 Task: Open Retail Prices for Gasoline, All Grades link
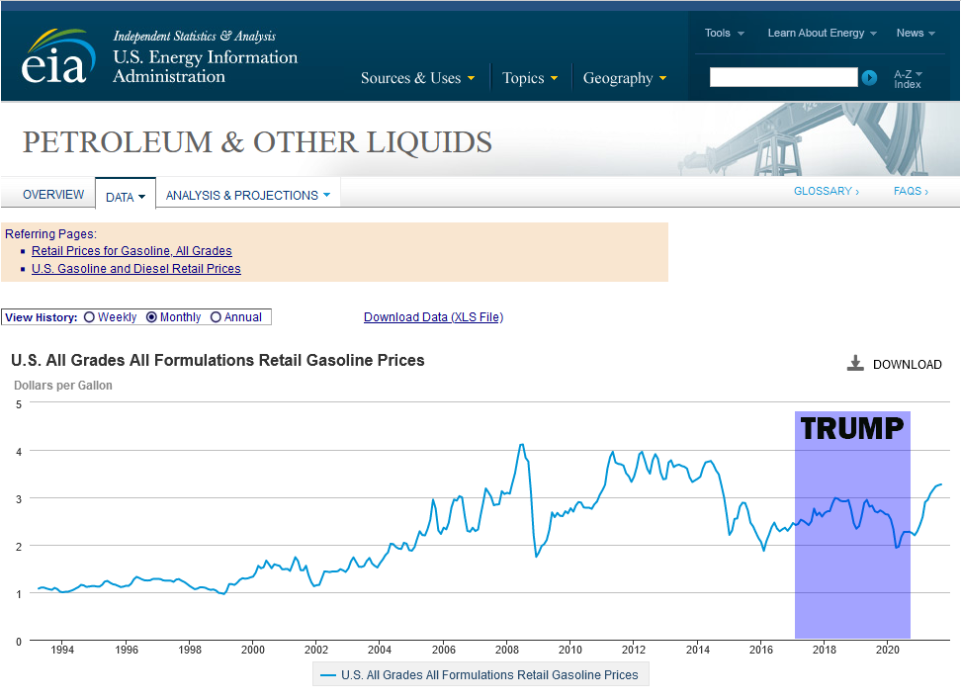click(131, 251)
